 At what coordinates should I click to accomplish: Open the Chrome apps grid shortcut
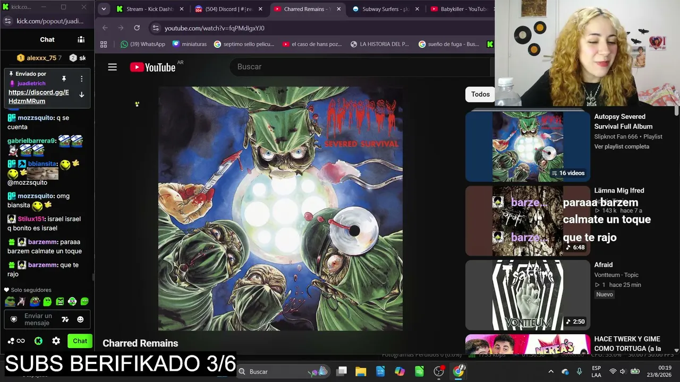pos(104,44)
